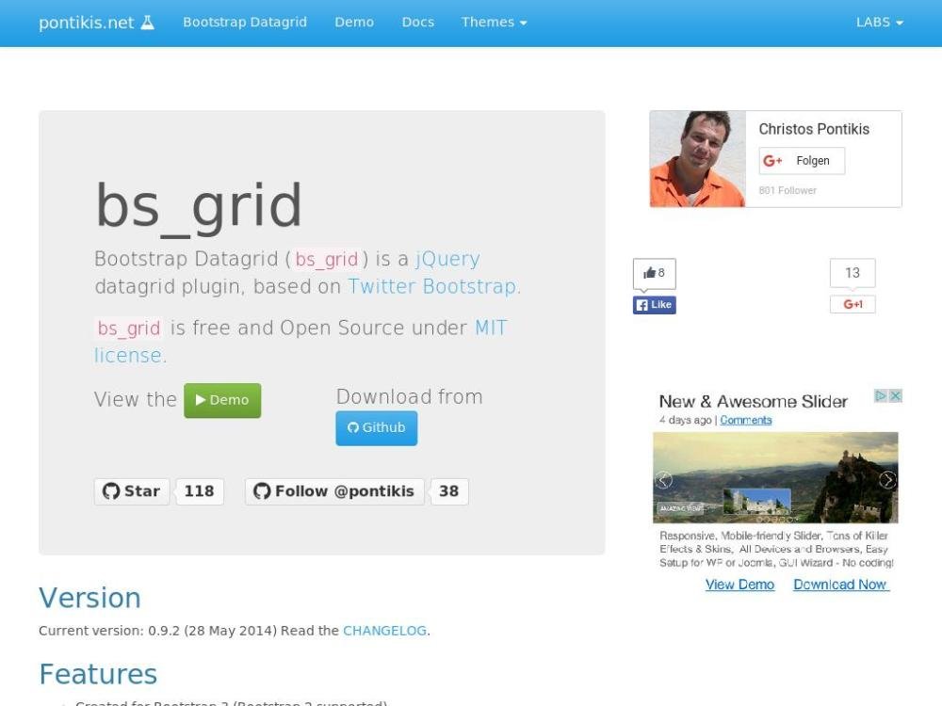Image resolution: width=942 pixels, height=706 pixels.
Task: Select Bootstrap Datagrid in navbar
Action: click(245, 23)
